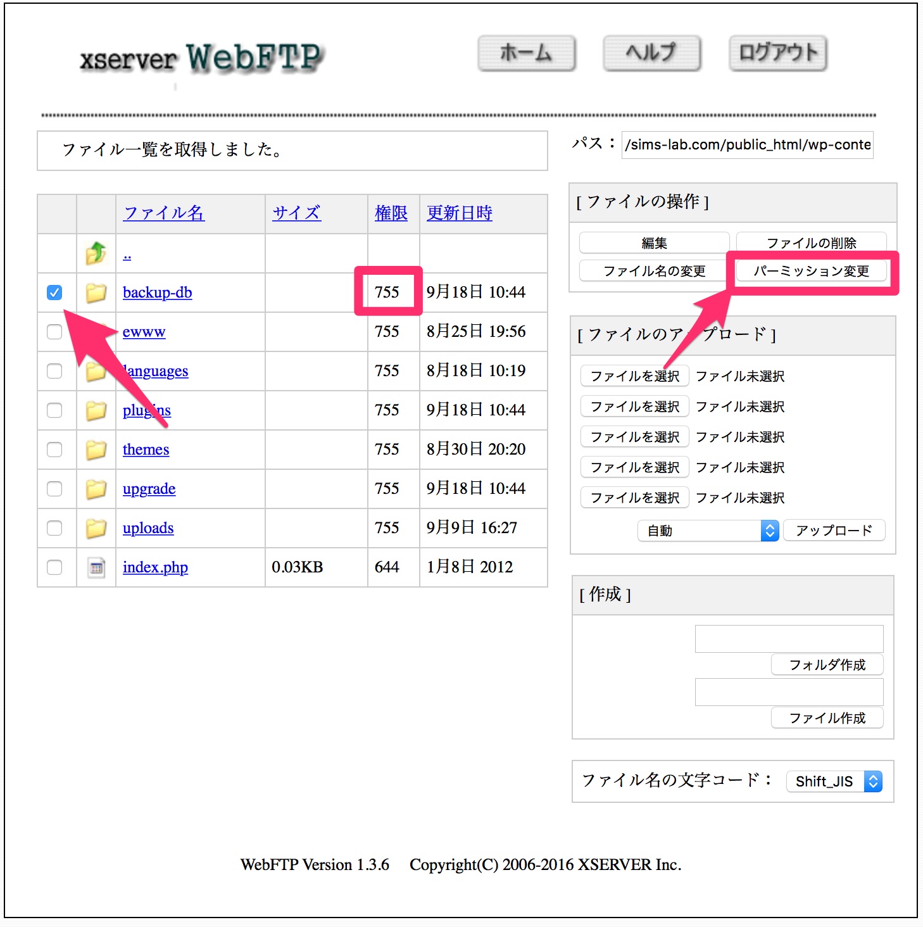
Task: Click the 8月18日 10:19 date of languages
Action: [x=476, y=371]
